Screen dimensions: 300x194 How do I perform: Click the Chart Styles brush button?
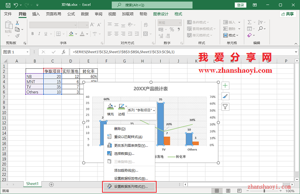(x=225, y=96)
